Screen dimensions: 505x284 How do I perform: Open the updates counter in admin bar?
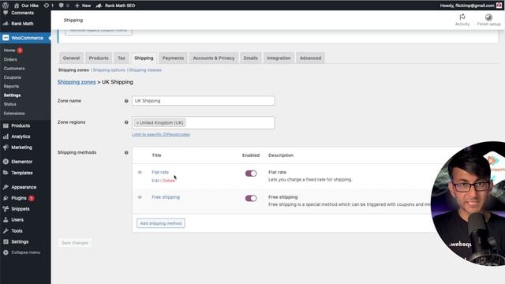[x=49, y=6]
